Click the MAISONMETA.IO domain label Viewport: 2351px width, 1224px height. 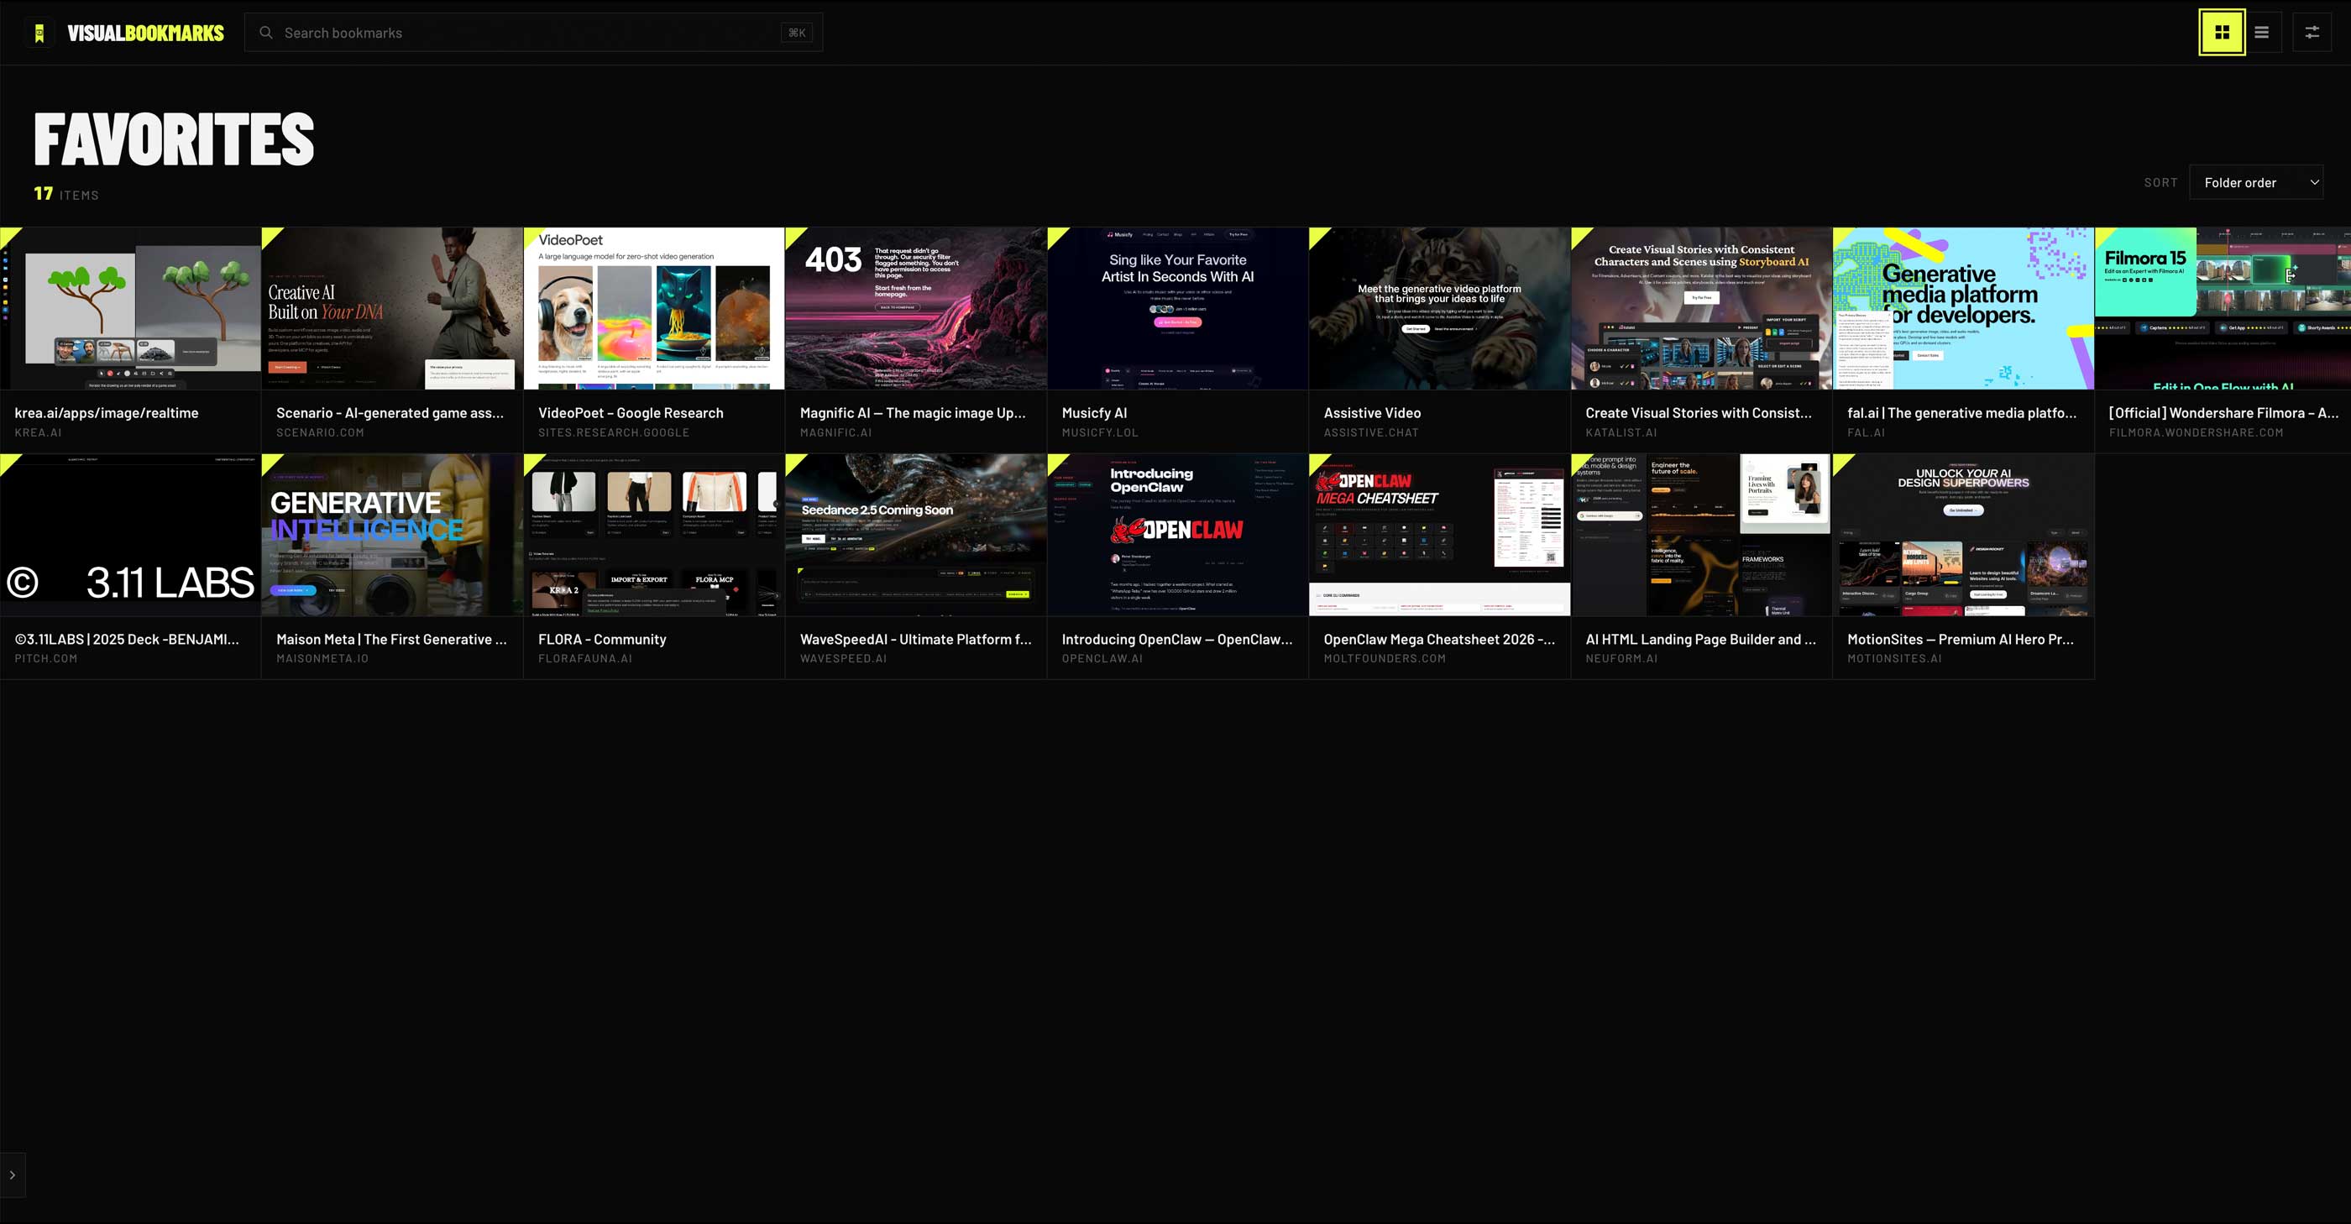(x=323, y=658)
